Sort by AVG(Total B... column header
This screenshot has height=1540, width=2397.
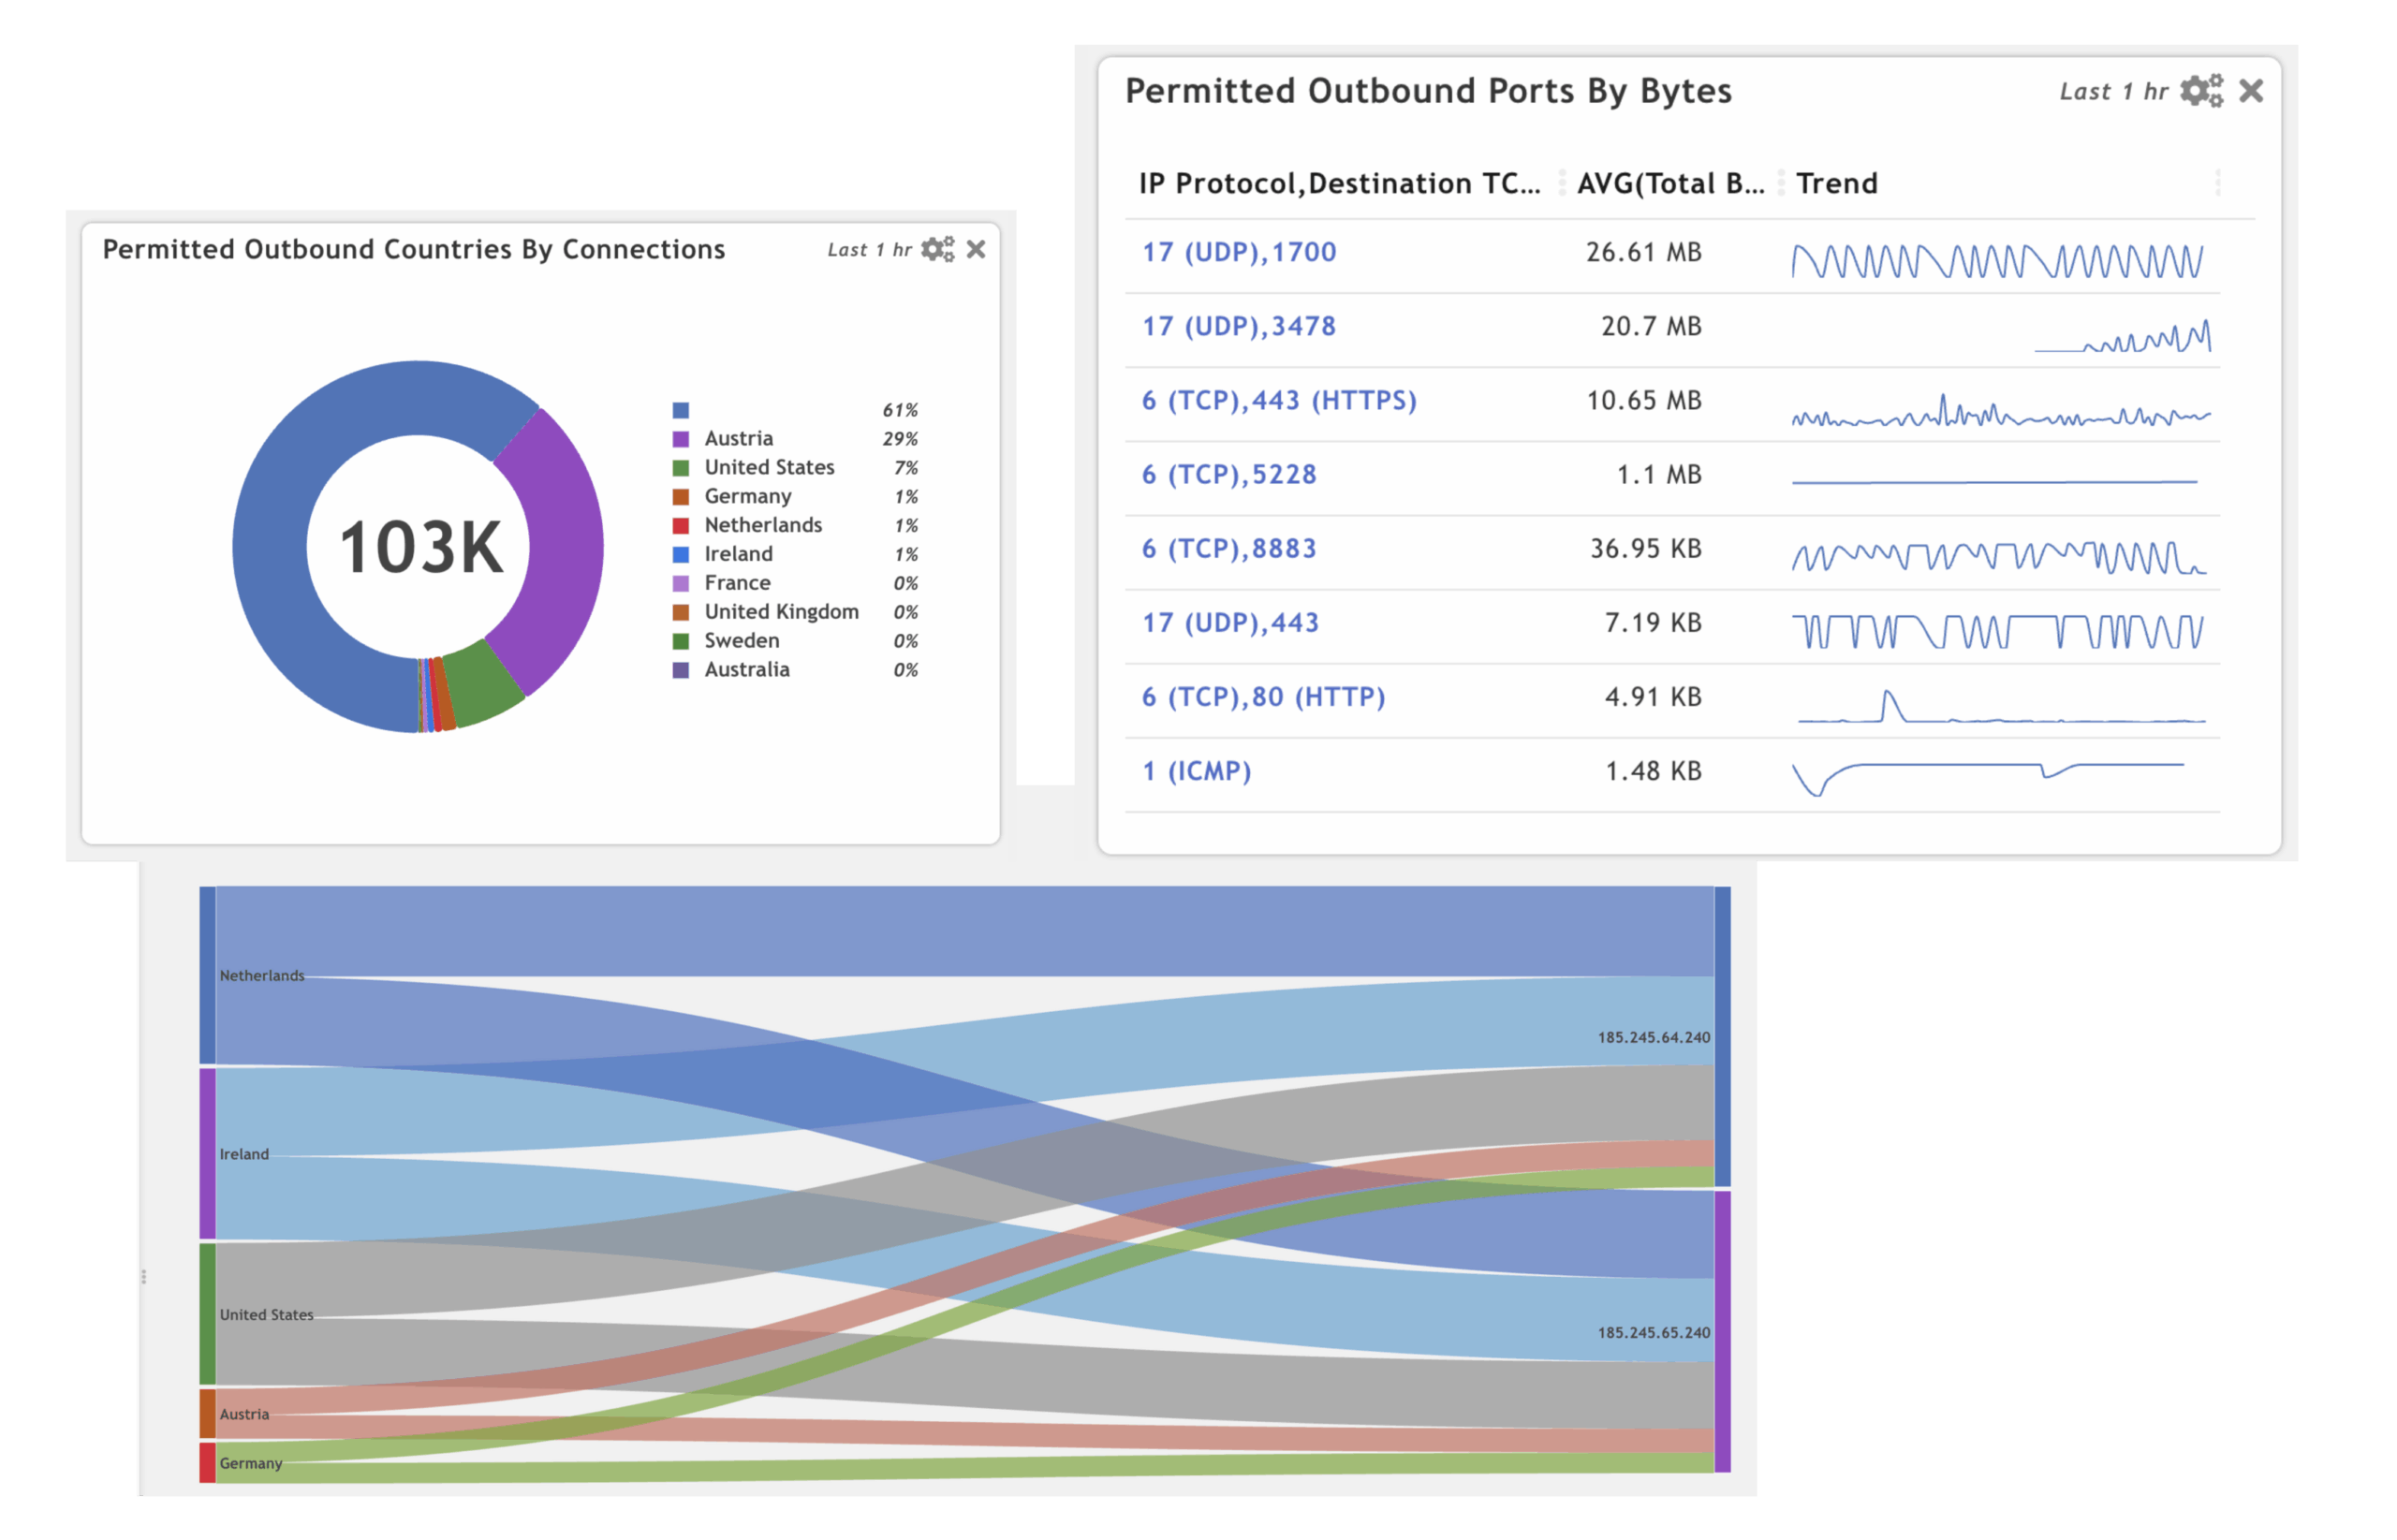point(1669,184)
